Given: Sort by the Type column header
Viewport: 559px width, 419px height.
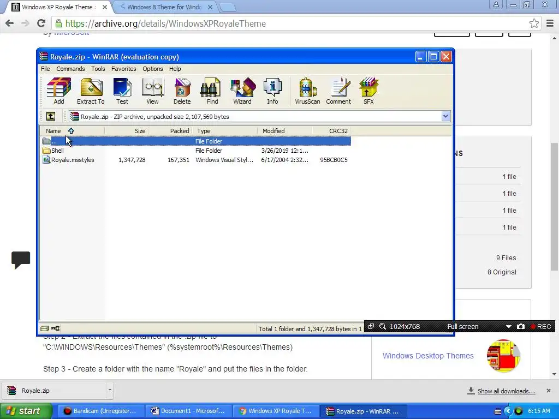Looking at the screenshot, I should pos(224,131).
